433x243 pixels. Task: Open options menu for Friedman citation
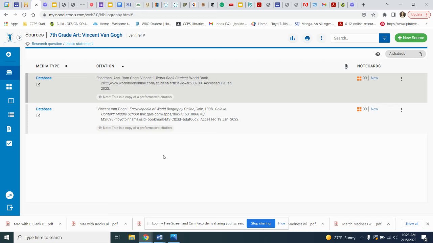point(401,79)
